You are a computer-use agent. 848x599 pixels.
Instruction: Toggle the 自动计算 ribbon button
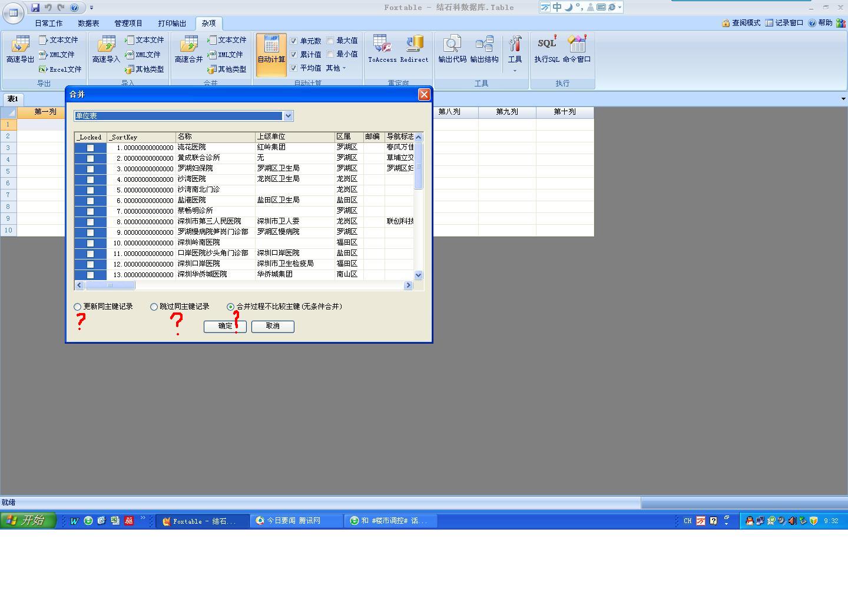(x=271, y=51)
